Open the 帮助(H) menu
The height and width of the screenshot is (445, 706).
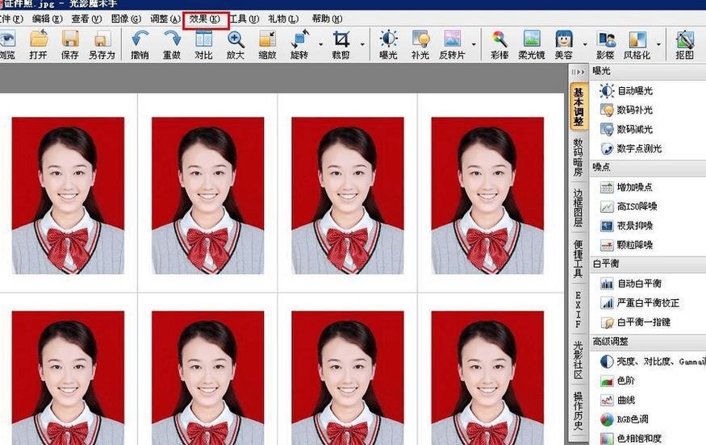327,19
